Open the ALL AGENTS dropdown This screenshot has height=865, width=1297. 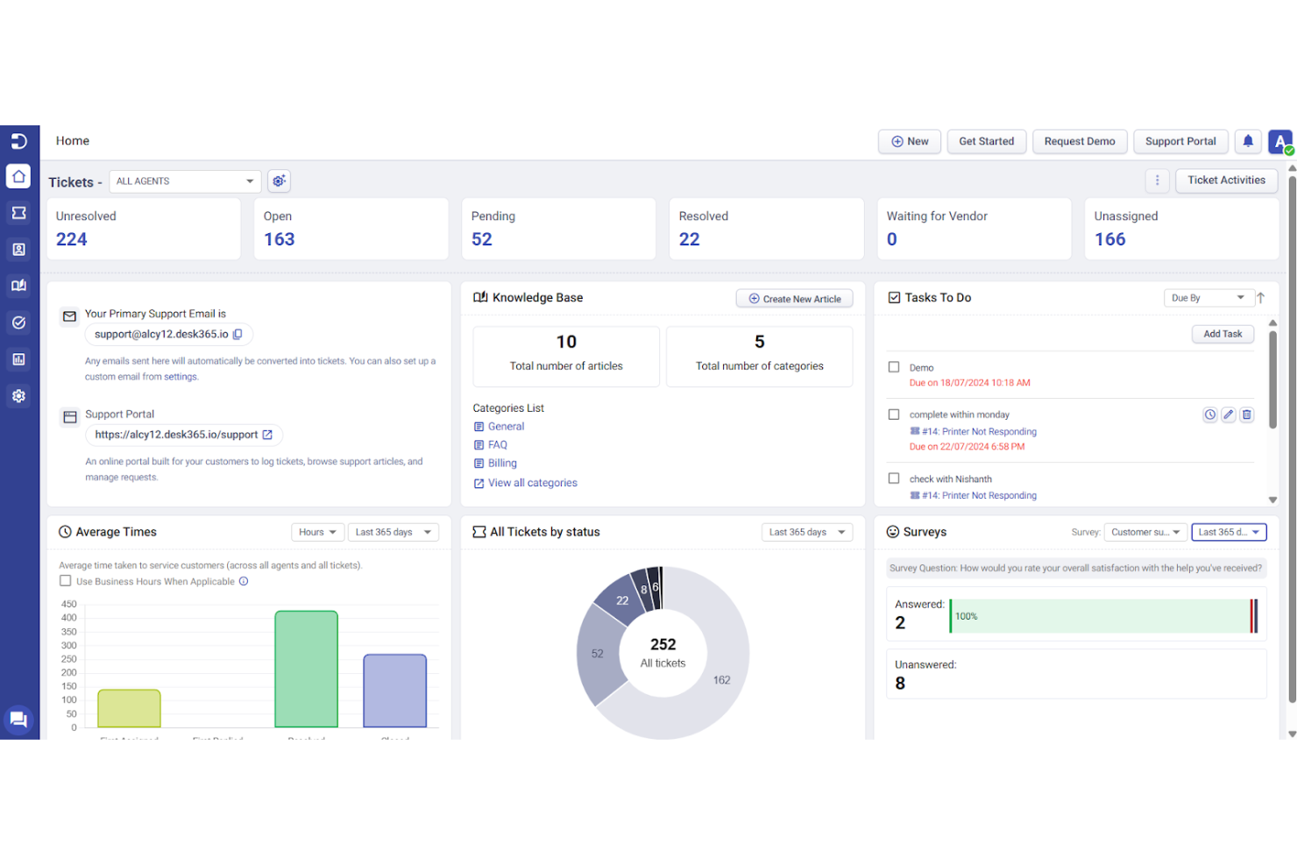pos(184,181)
